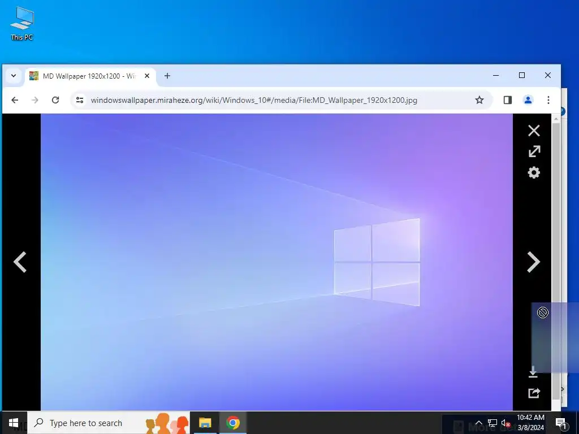Open File Explorer from the taskbar

tap(205, 423)
